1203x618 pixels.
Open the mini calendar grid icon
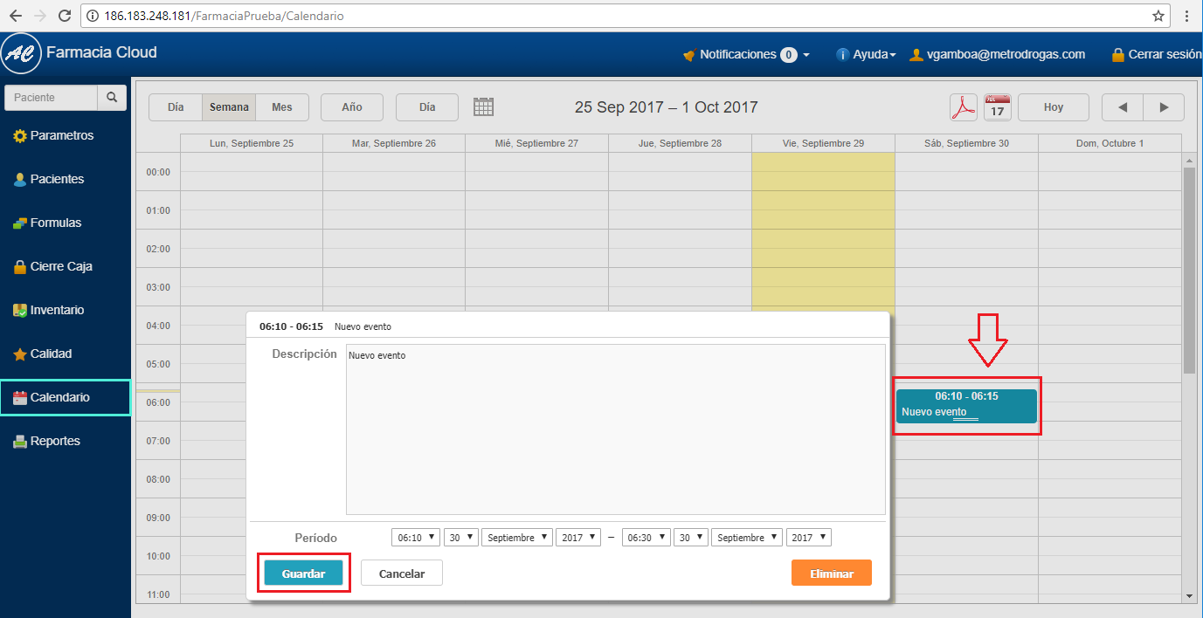pyautogui.click(x=483, y=106)
